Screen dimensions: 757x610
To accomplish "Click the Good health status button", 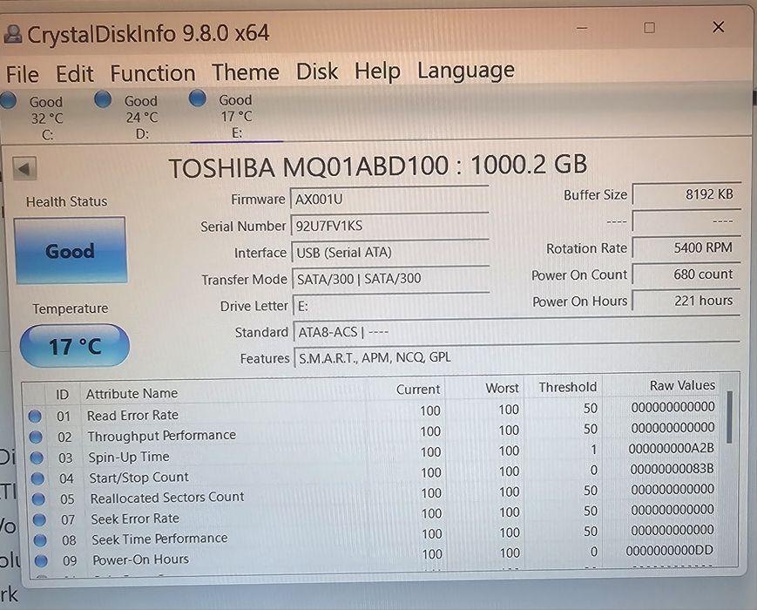I will click(71, 251).
